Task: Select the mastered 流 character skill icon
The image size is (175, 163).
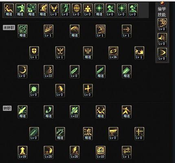Action: pos(88,134)
